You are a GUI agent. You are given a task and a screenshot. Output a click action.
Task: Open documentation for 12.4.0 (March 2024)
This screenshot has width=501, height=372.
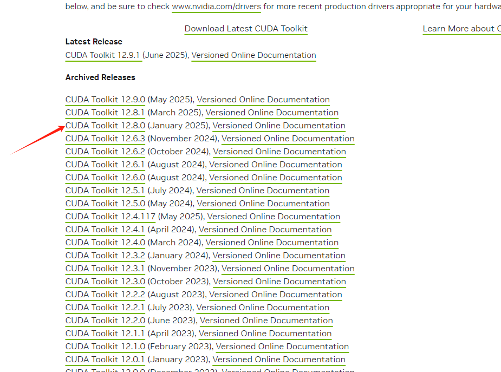point(272,243)
